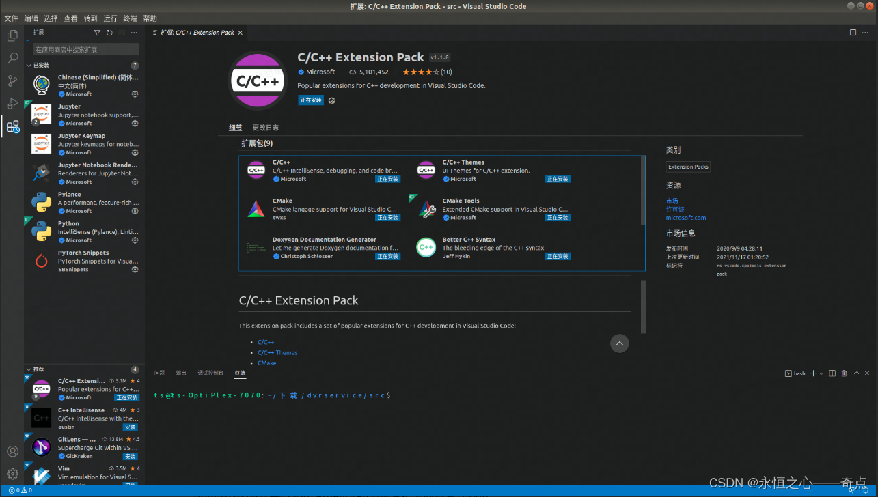Open the 选择 Selection menu

click(x=51, y=18)
